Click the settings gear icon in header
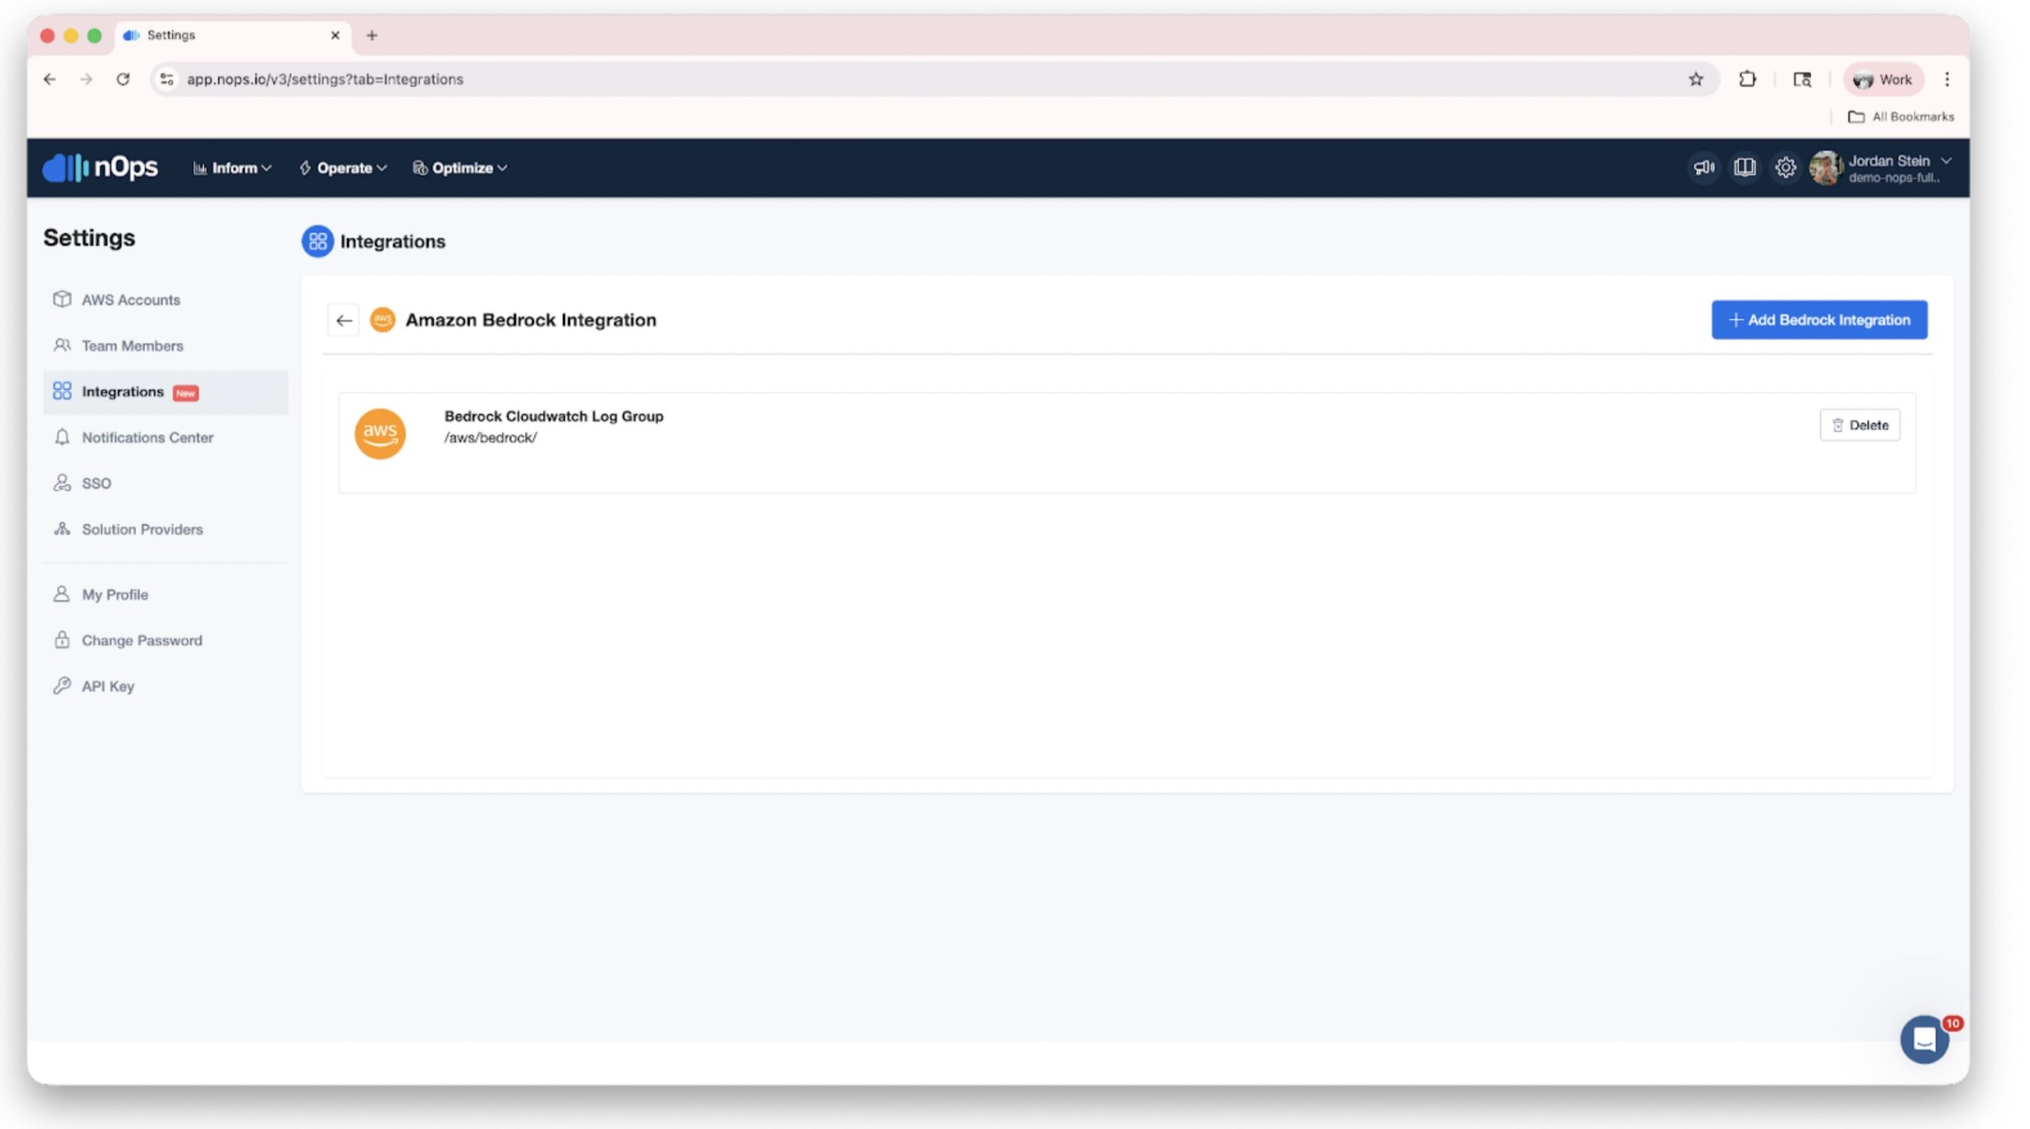This screenshot has width=2030, height=1129. (x=1785, y=167)
